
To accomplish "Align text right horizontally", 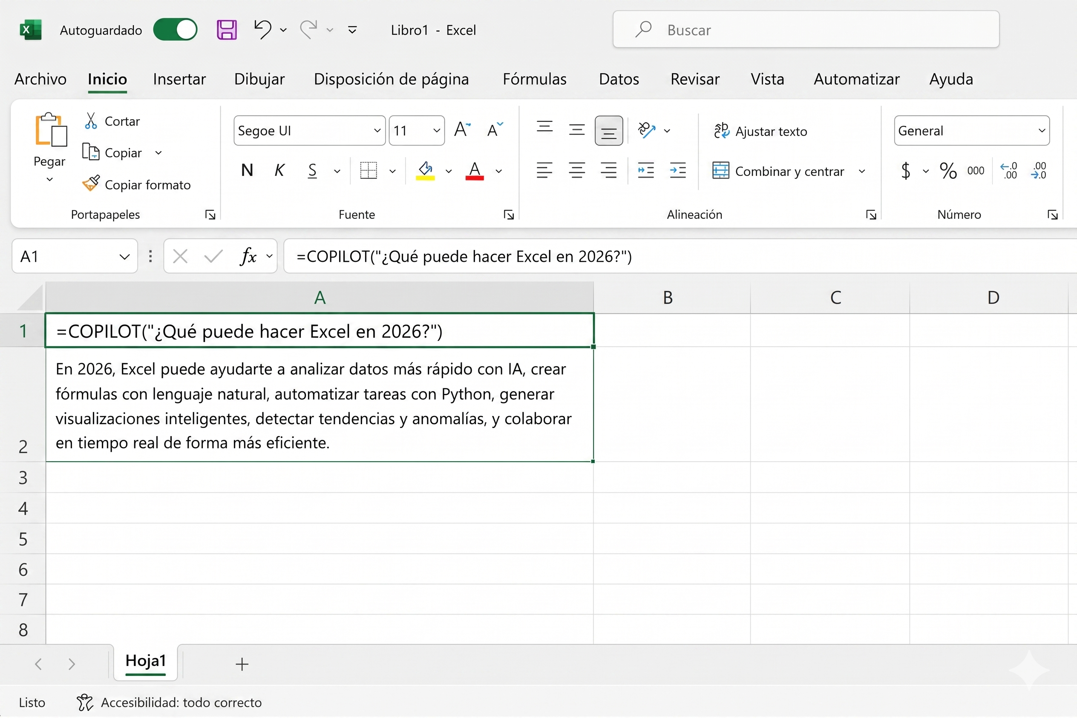I will (608, 171).
